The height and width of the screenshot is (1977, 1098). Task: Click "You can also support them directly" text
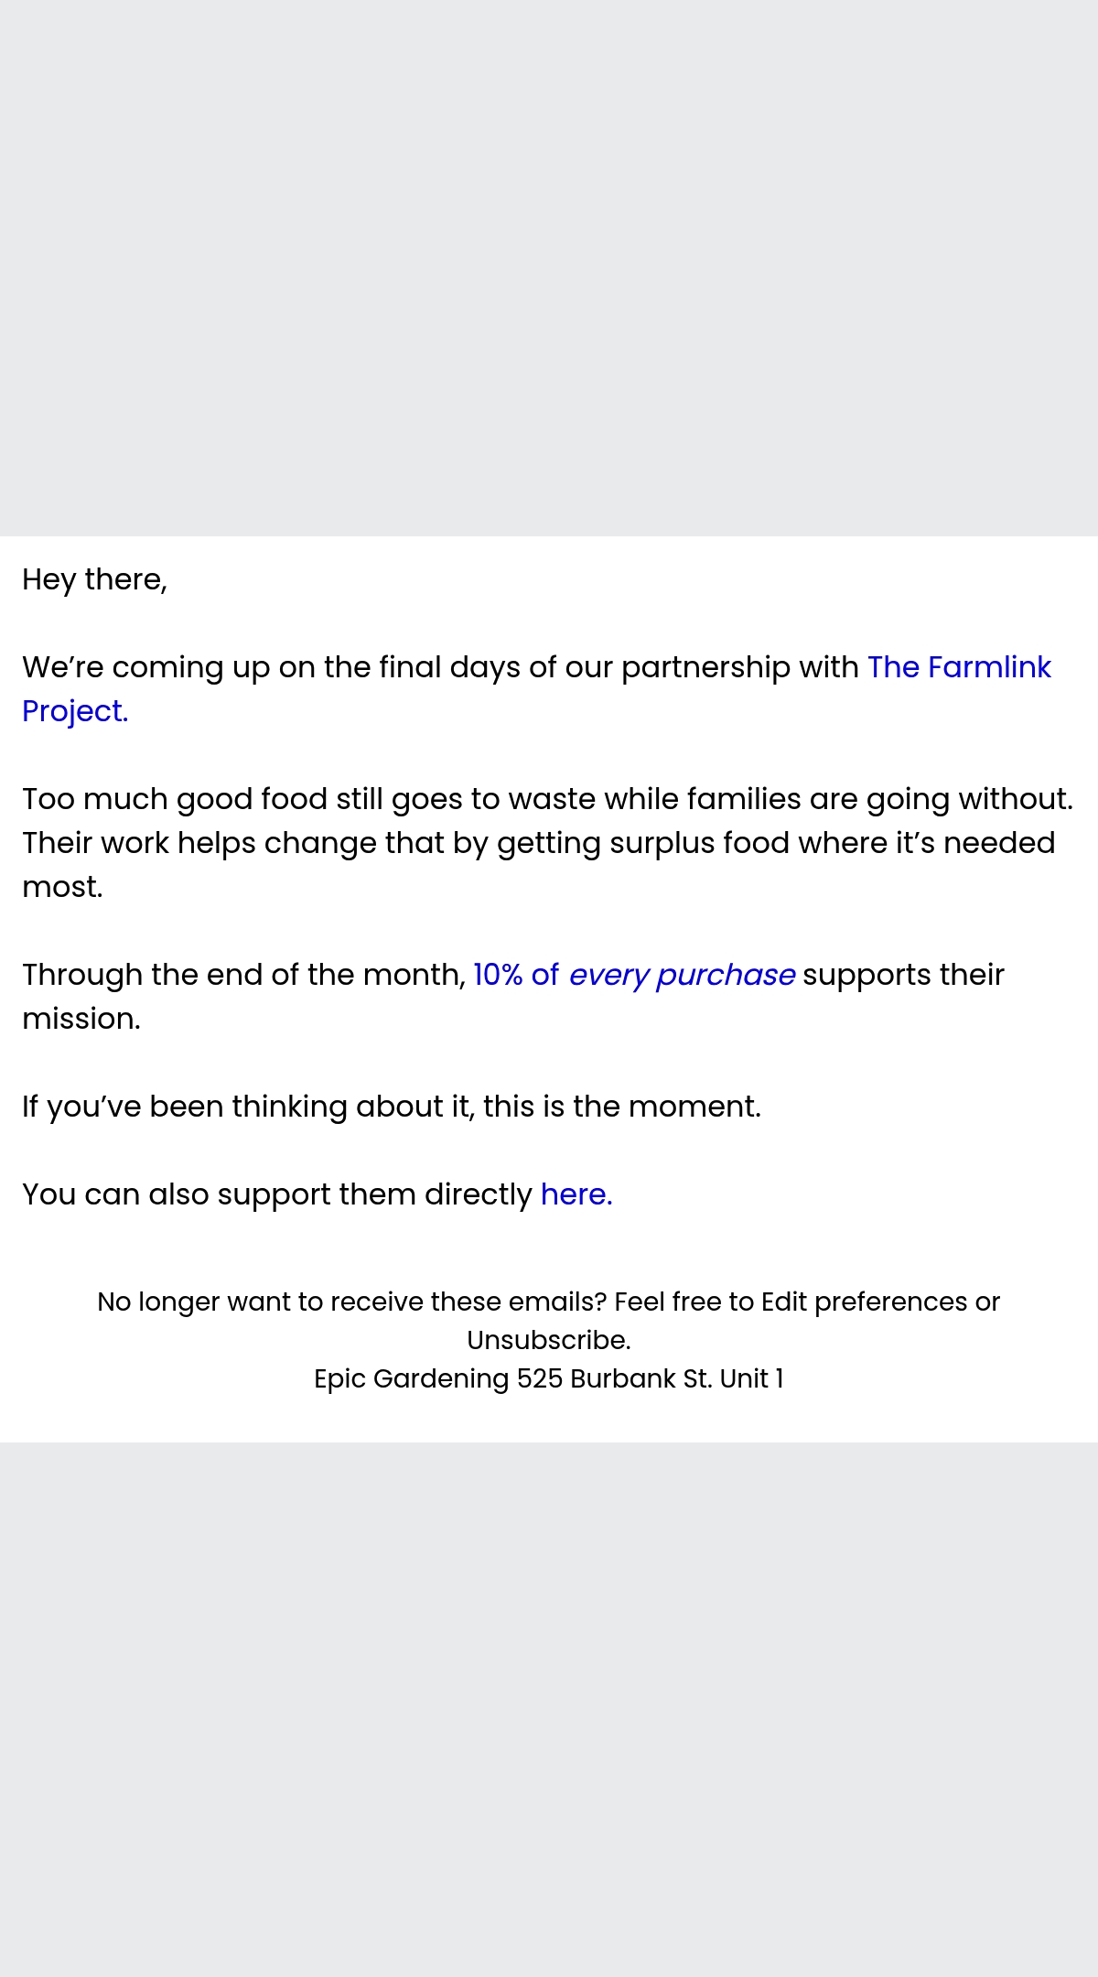pos(277,1194)
